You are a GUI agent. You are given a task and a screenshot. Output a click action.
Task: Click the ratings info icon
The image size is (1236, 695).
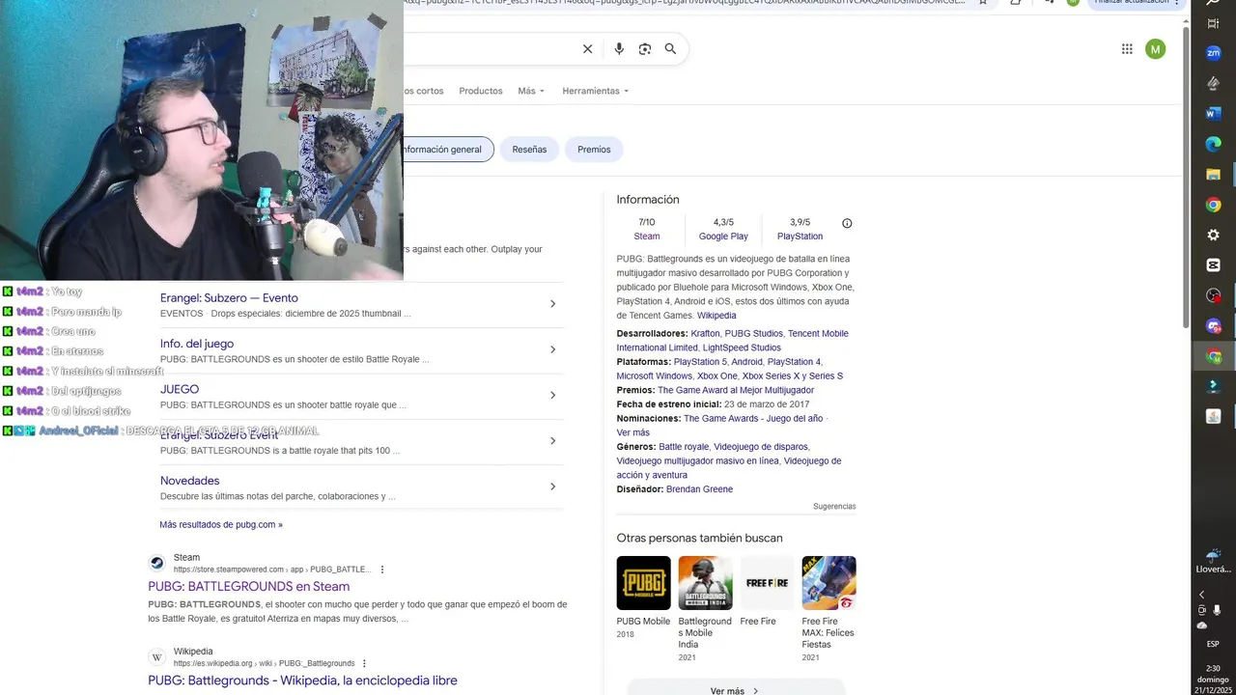click(847, 223)
